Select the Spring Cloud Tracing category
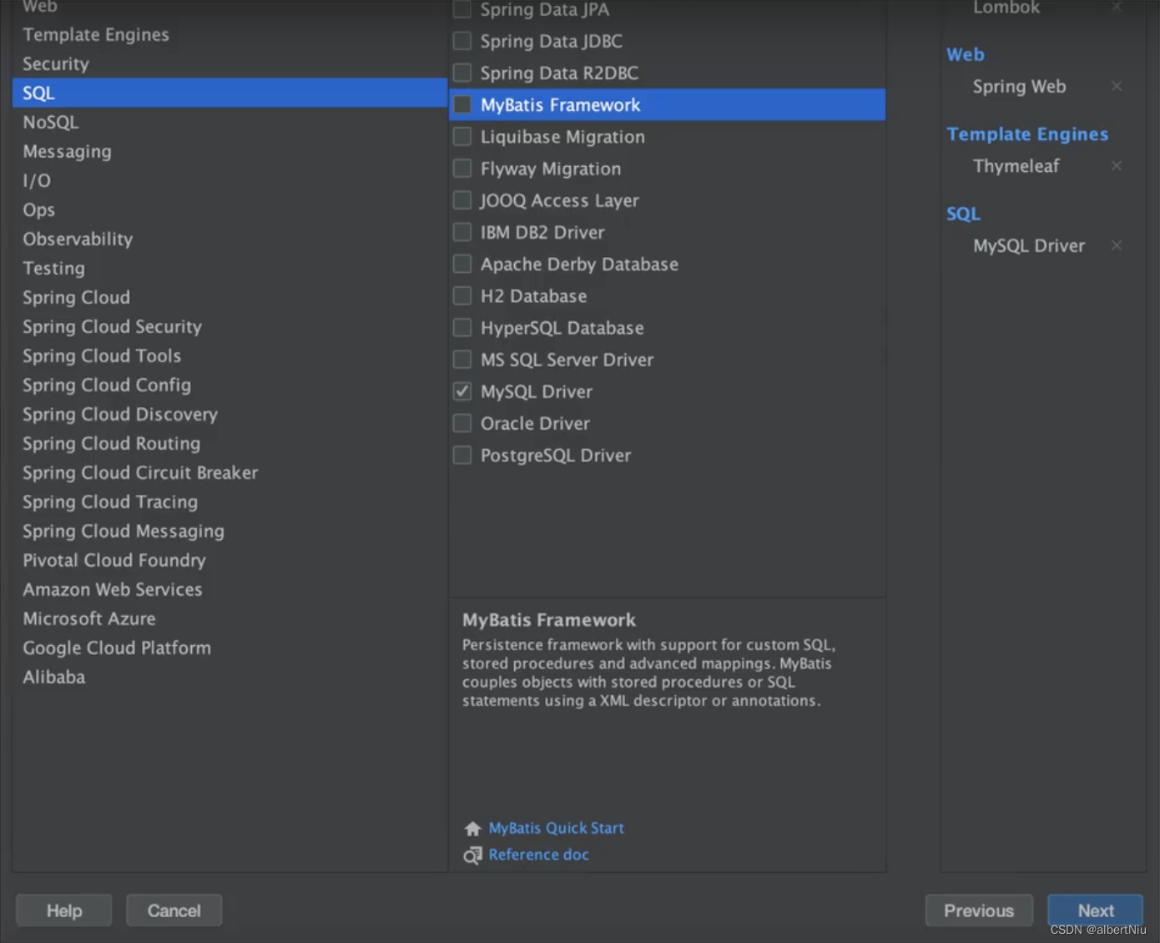Image resolution: width=1160 pixels, height=943 pixels. [229, 502]
